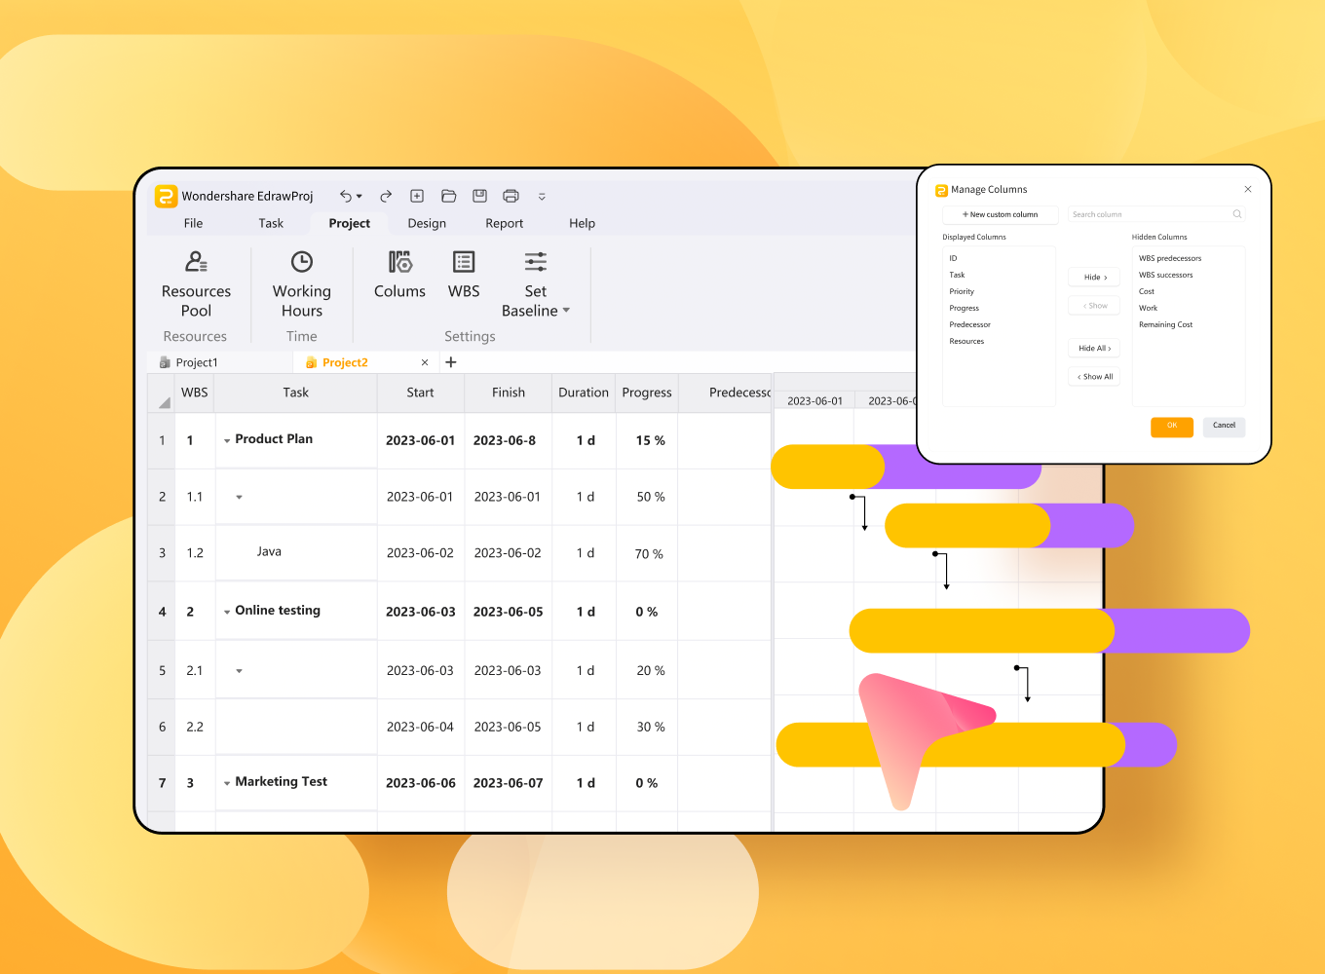Confirm Manage Columns with the OK button
The width and height of the screenshot is (1325, 974).
click(1172, 426)
